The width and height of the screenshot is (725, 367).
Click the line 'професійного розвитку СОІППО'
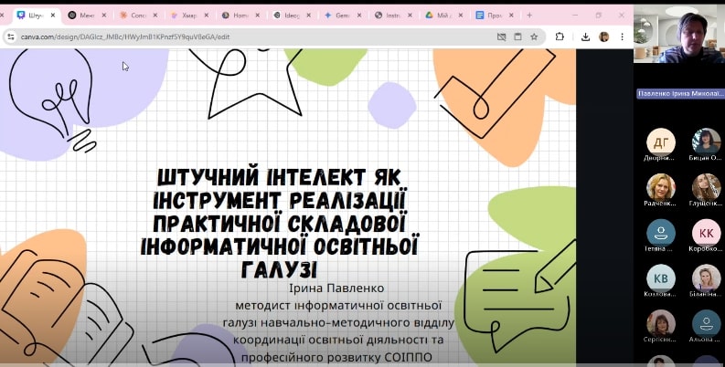point(336,357)
